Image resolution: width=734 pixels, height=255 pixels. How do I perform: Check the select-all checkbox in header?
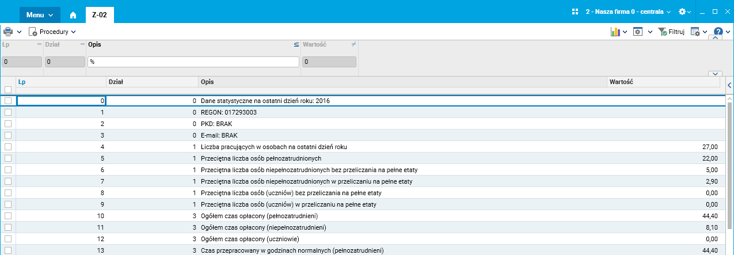[8, 90]
